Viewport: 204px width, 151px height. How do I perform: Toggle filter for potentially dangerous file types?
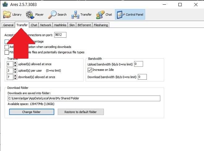[7, 52]
